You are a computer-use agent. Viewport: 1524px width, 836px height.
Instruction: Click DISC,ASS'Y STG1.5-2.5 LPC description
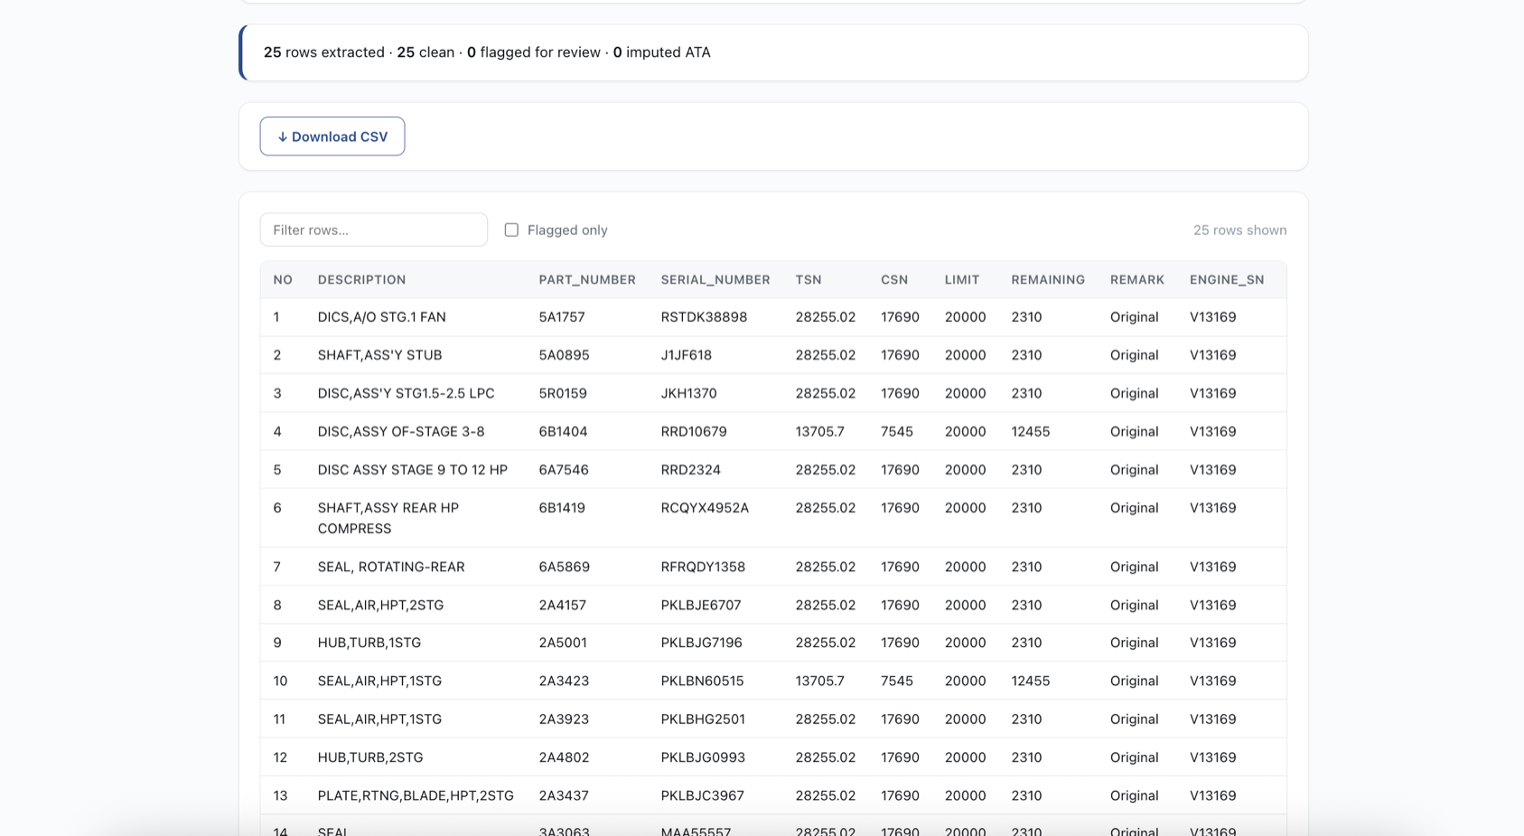(406, 393)
